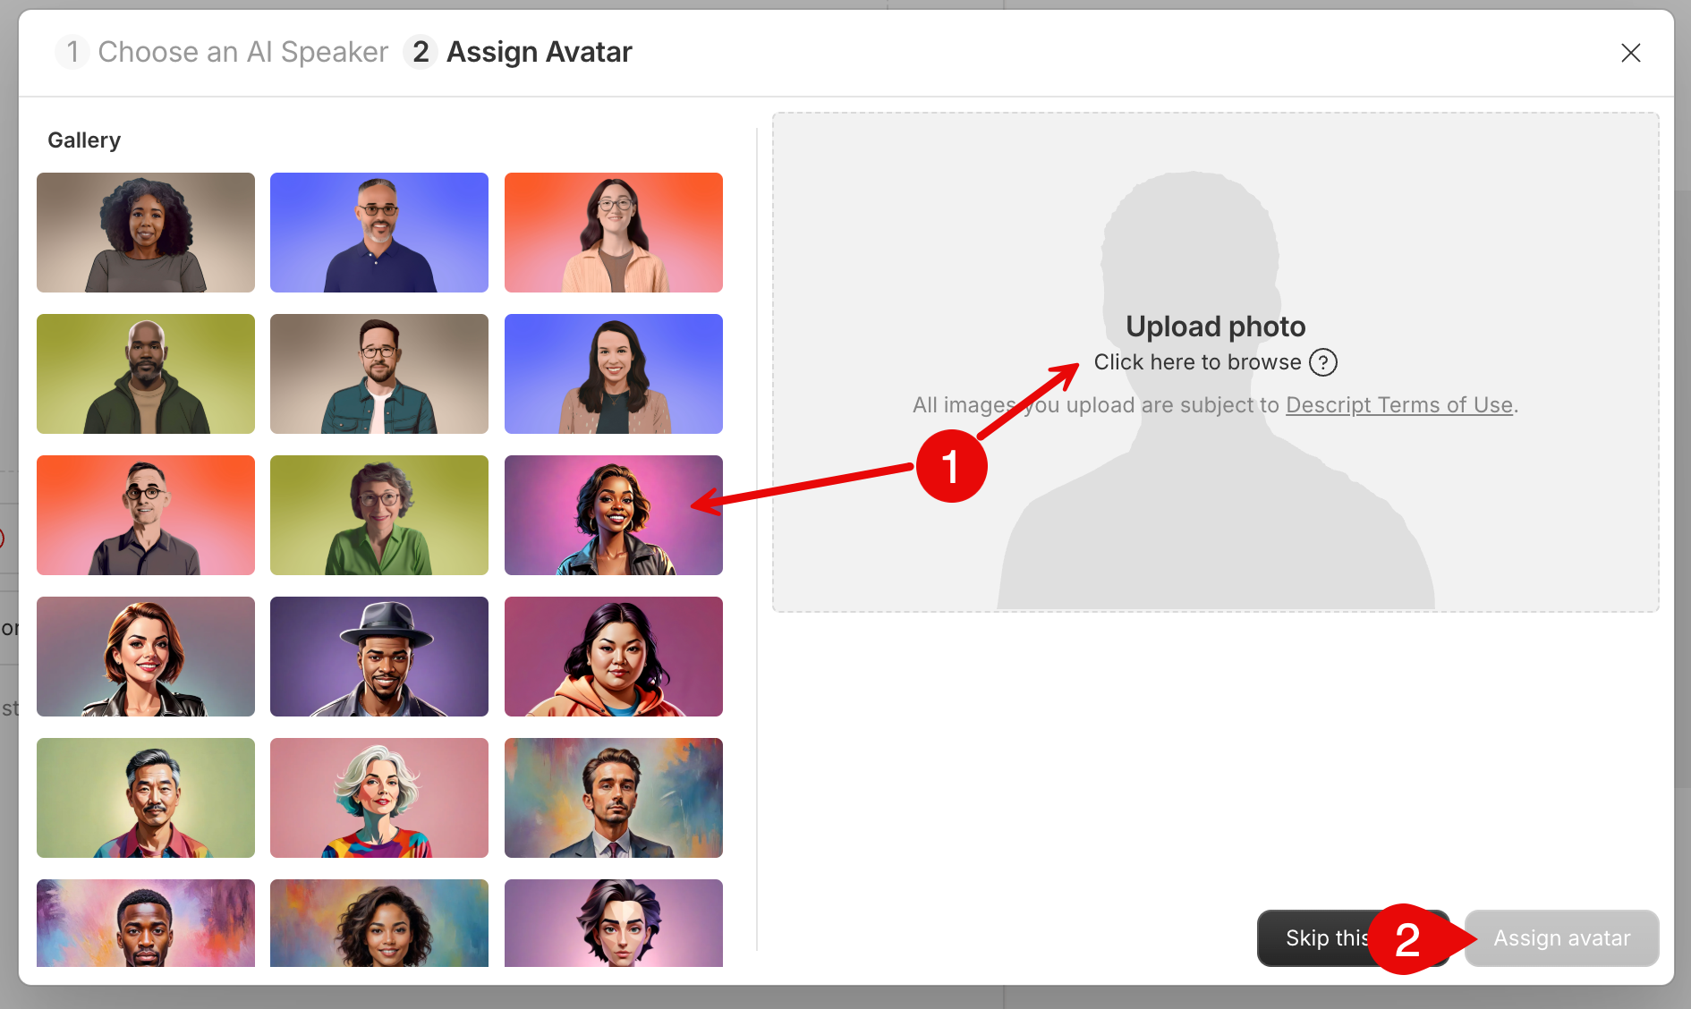Open the Descript Terms of Use link
This screenshot has height=1009, width=1691.
[x=1398, y=405]
